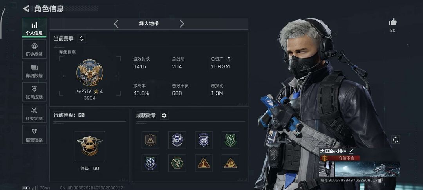Viewport: 423px width, 190px height.
Task: Give a thumbs-up like to this profile
Action: [393, 22]
